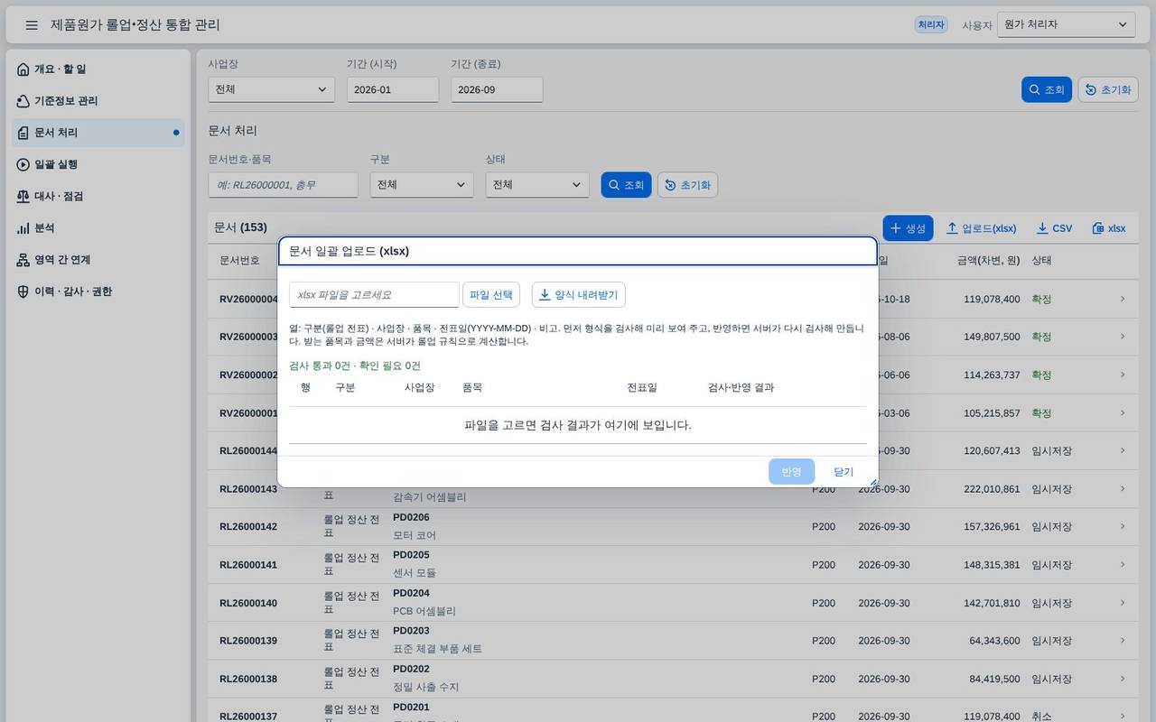Viewport: 1156px width, 722px height.
Task: Close the upload dialog with 닫기
Action: [844, 472]
